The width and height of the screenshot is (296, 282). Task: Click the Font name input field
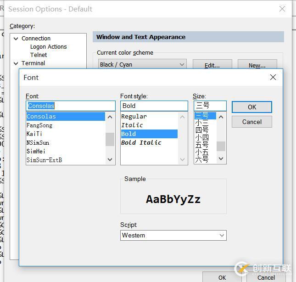point(70,106)
